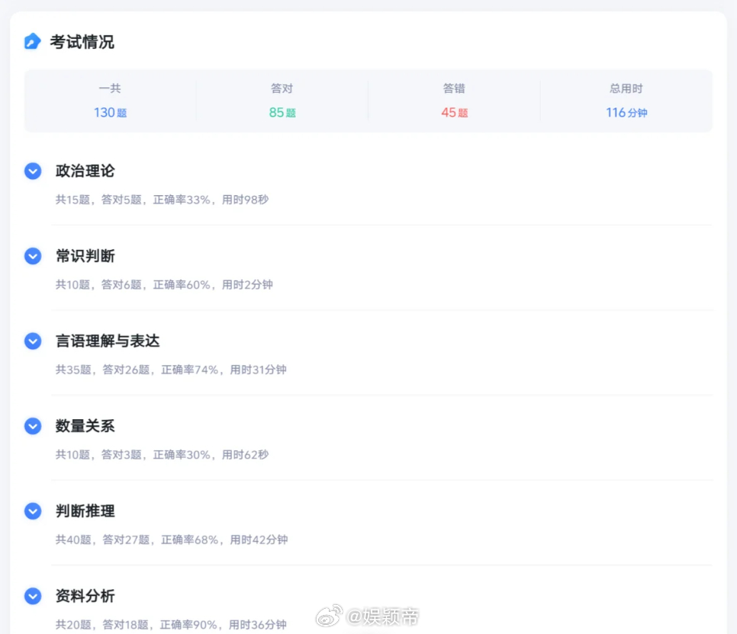
Task: Click the blue circle icon before 言语理解与表达
Action: (33, 341)
